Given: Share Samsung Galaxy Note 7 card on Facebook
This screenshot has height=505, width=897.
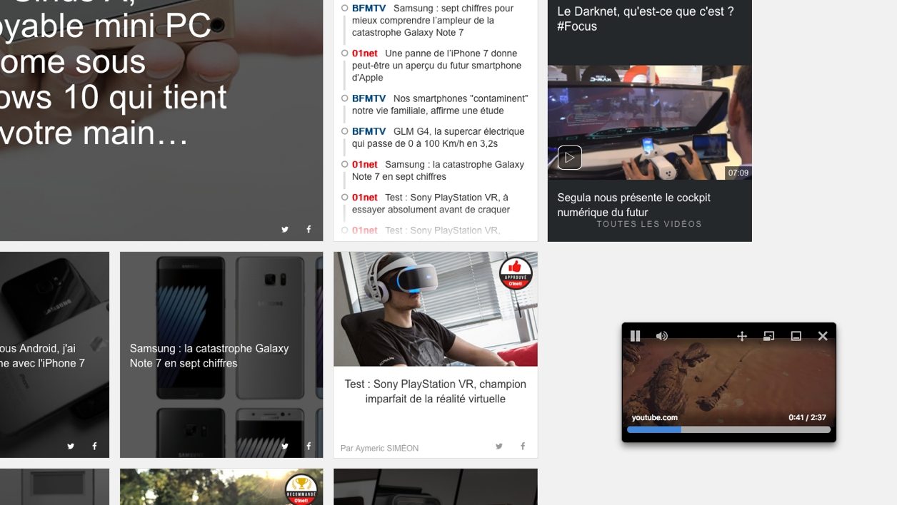Looking at the screenshot, I should pos(309,446).
